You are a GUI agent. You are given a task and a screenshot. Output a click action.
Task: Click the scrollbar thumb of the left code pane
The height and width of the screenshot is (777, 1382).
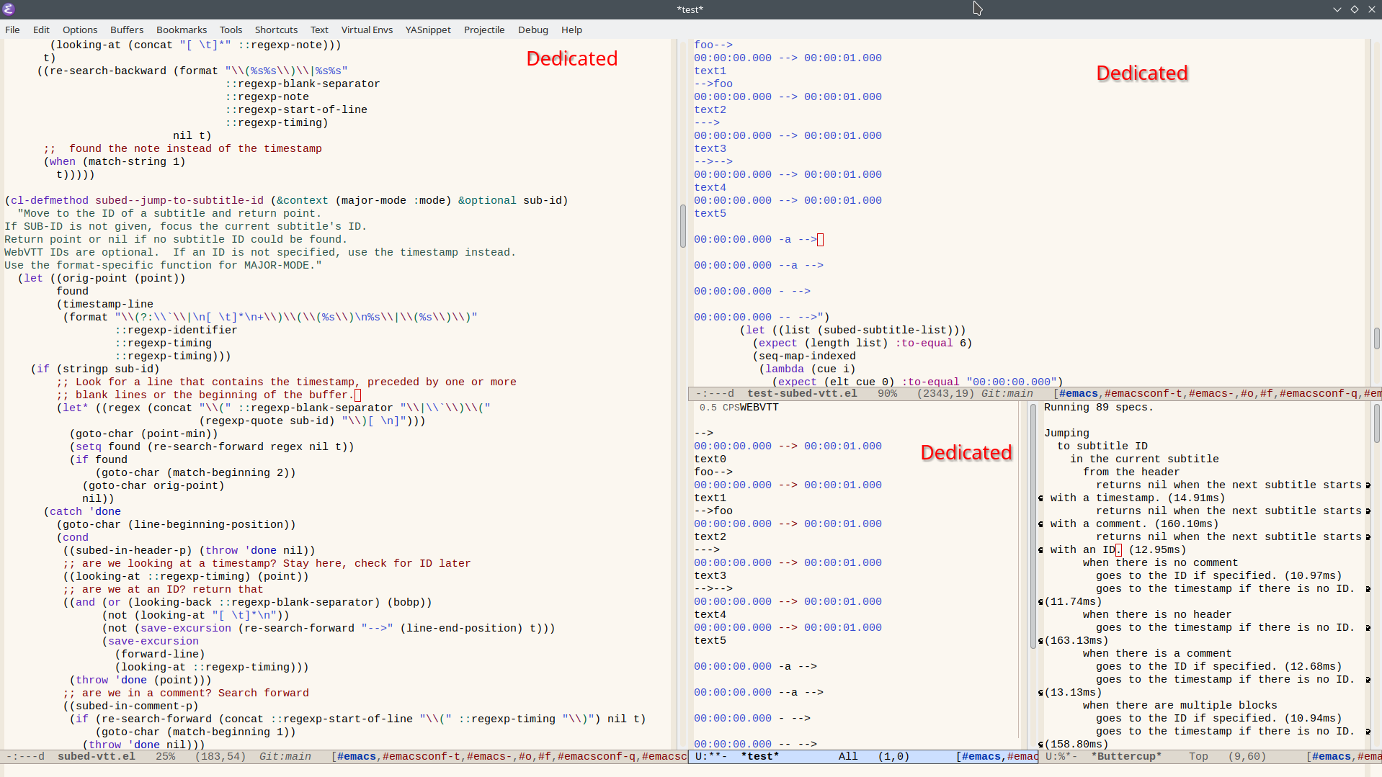[682, 226]
